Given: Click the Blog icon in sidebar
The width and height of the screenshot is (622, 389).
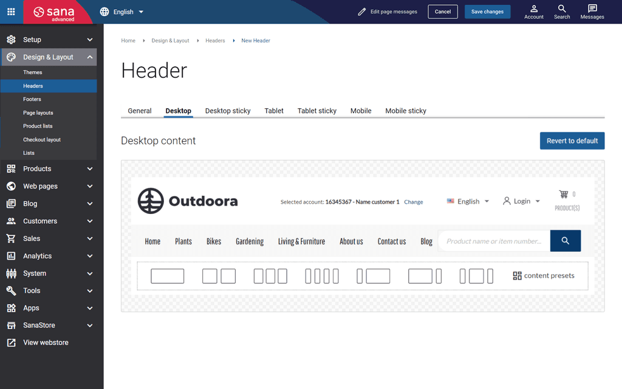Looking at the screenshot, I should [11, 204].
